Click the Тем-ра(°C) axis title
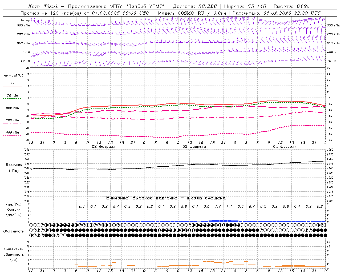The image size is (341, 273). pos(13,75)
